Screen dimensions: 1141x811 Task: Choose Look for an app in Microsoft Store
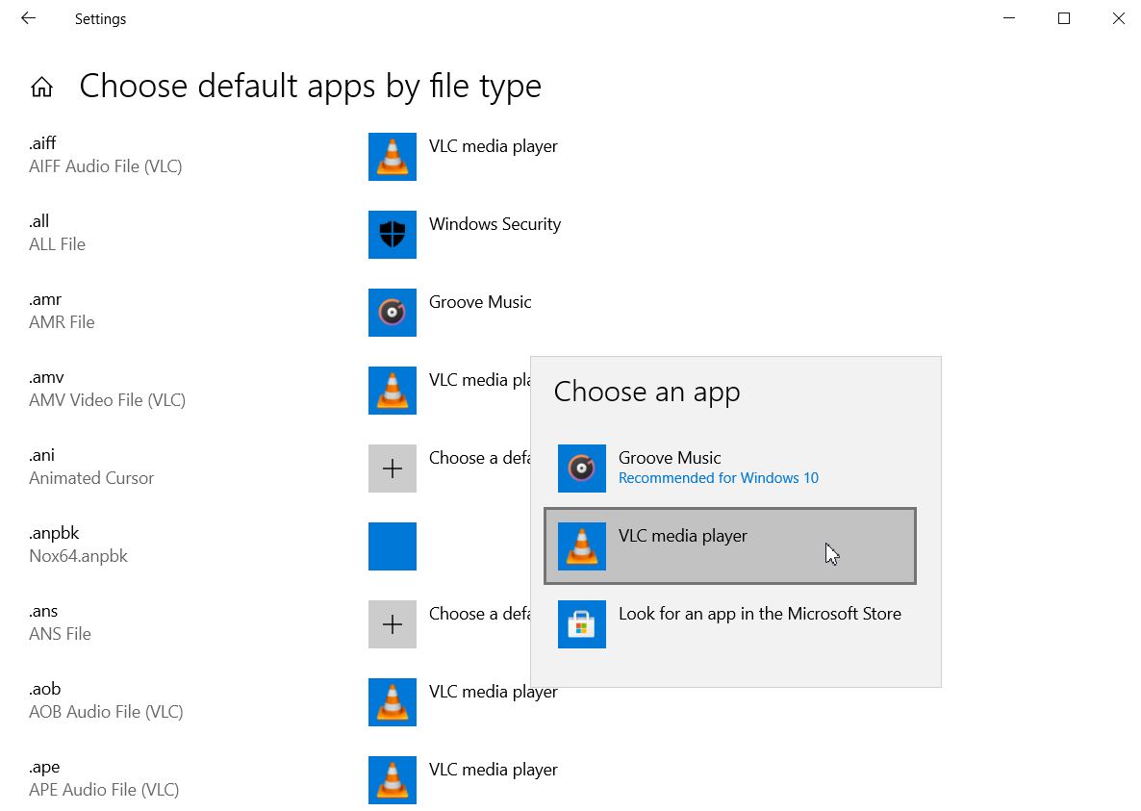pos(759,614)
